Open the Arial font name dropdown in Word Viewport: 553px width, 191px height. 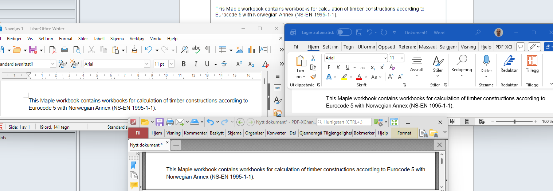385,58
